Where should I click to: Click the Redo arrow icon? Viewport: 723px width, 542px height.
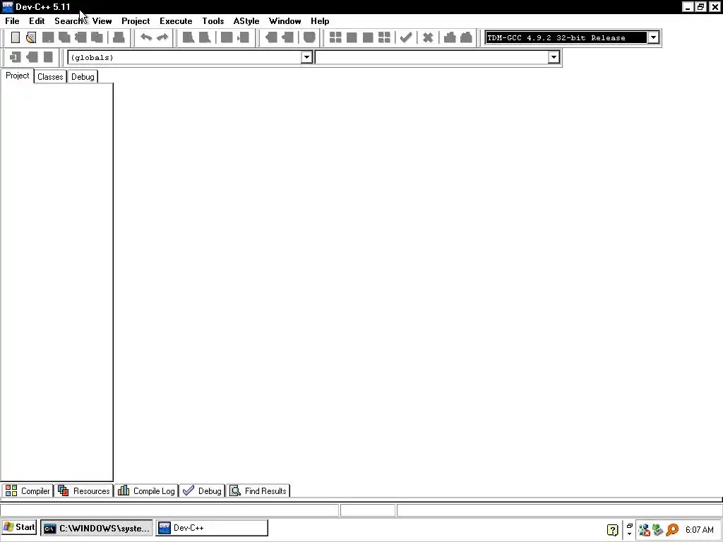point(162,37)
